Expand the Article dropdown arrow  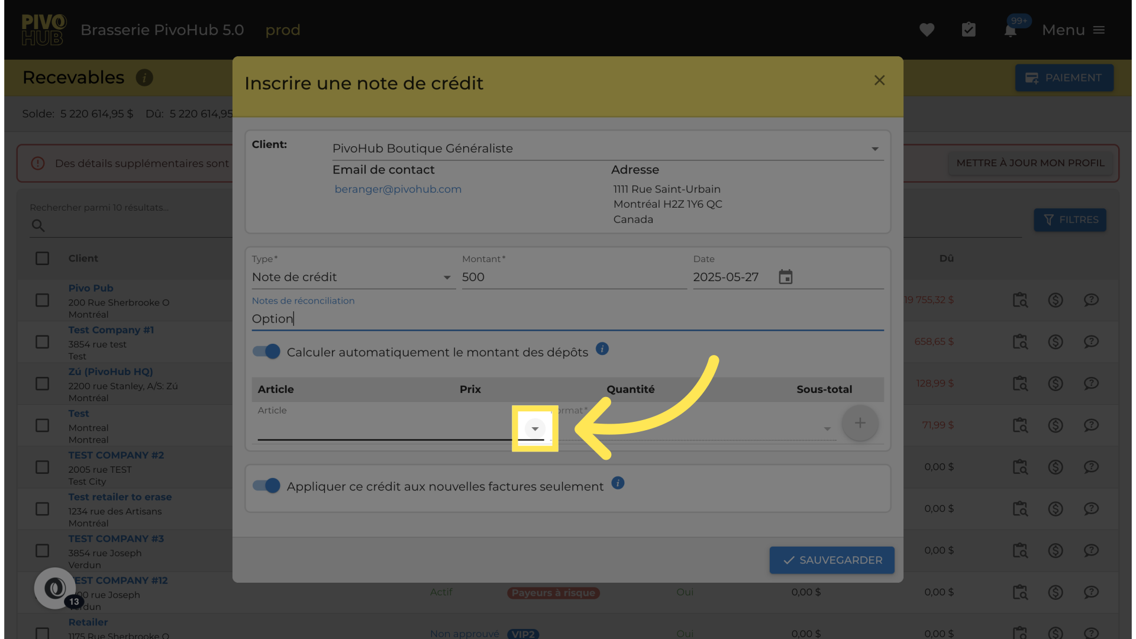pyautogui.click(x=535, y=428)
